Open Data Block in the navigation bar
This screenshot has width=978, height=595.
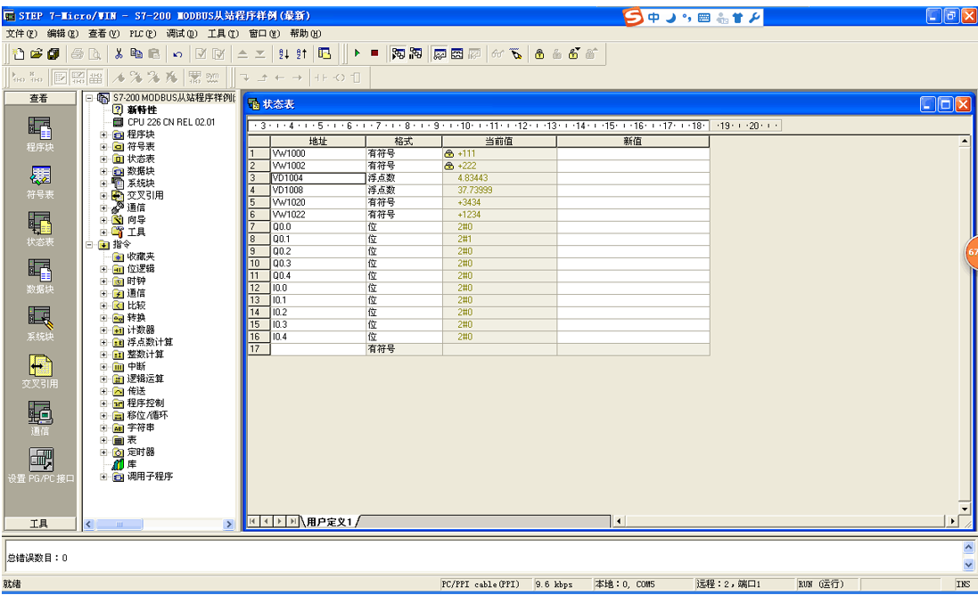click(x=40, y=277)
